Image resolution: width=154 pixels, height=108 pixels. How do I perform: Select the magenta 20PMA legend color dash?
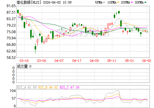click(x=132, y=2)
